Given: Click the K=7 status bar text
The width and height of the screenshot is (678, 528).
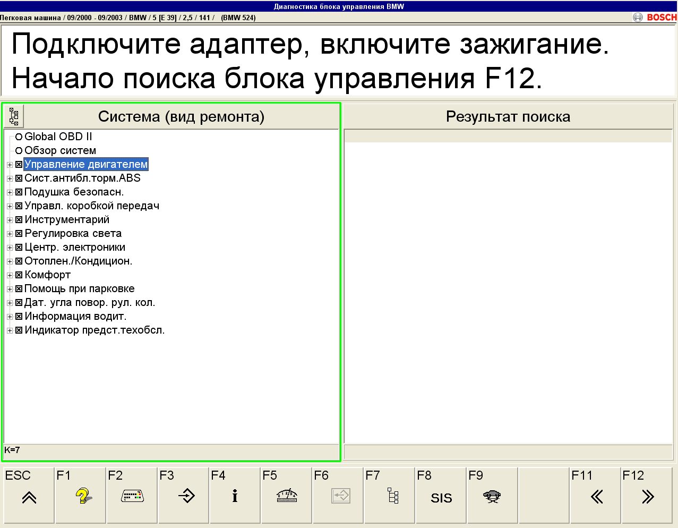Looking at the screenshot, I should pos(12,450).
